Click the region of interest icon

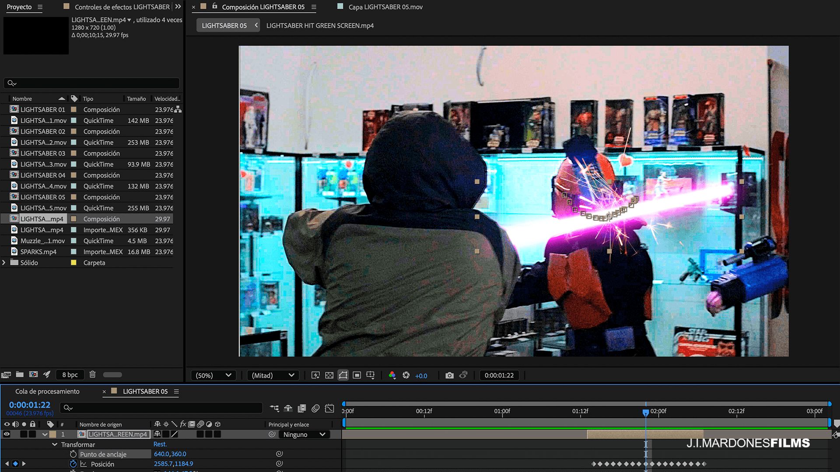pos(357,375)
